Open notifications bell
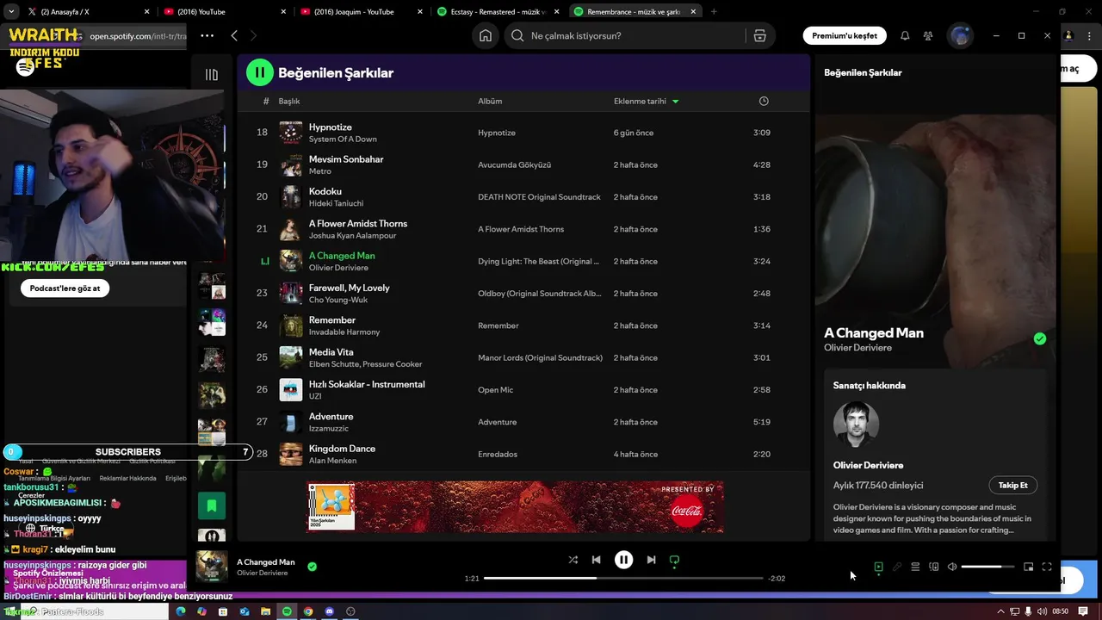1102x620 pixels. coord(905,35)
